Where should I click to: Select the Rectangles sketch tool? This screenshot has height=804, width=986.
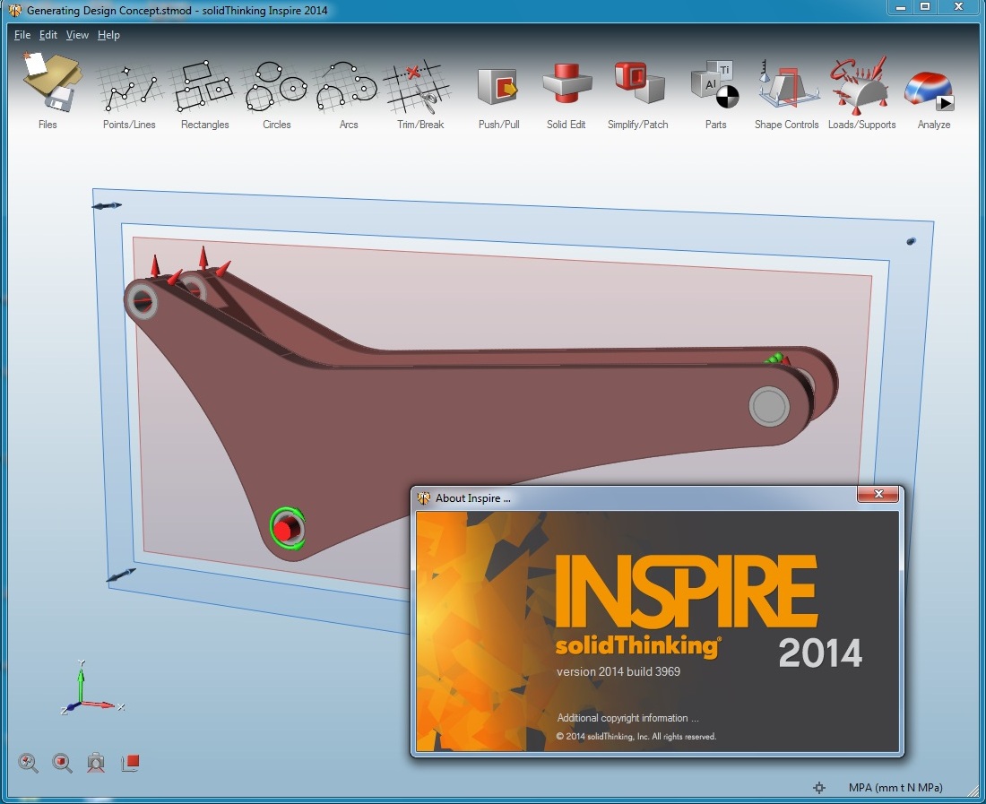(204, 86)
